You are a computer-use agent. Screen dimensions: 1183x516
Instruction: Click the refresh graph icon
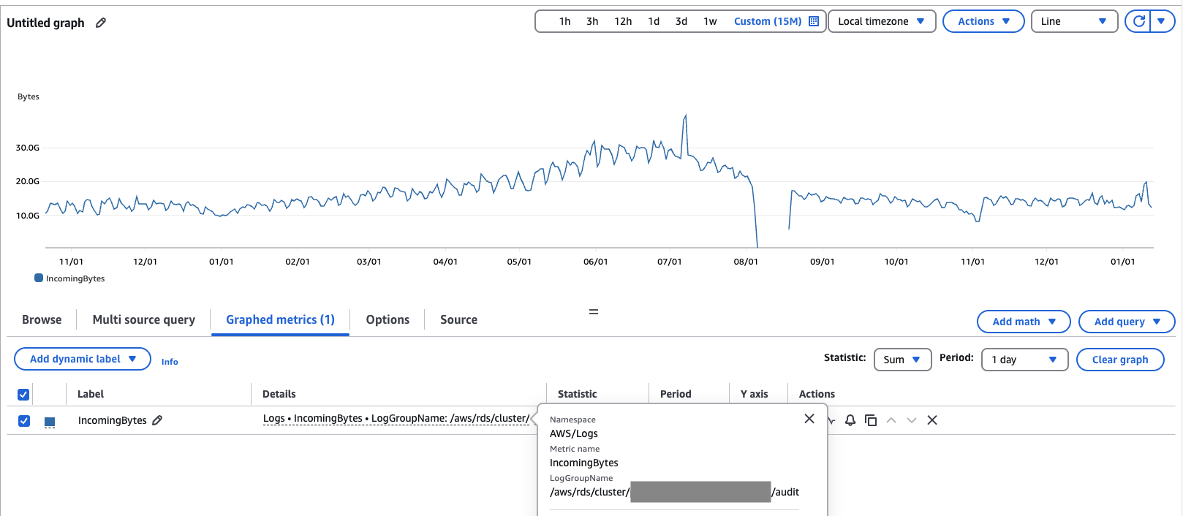click(x=1138, y=21)
